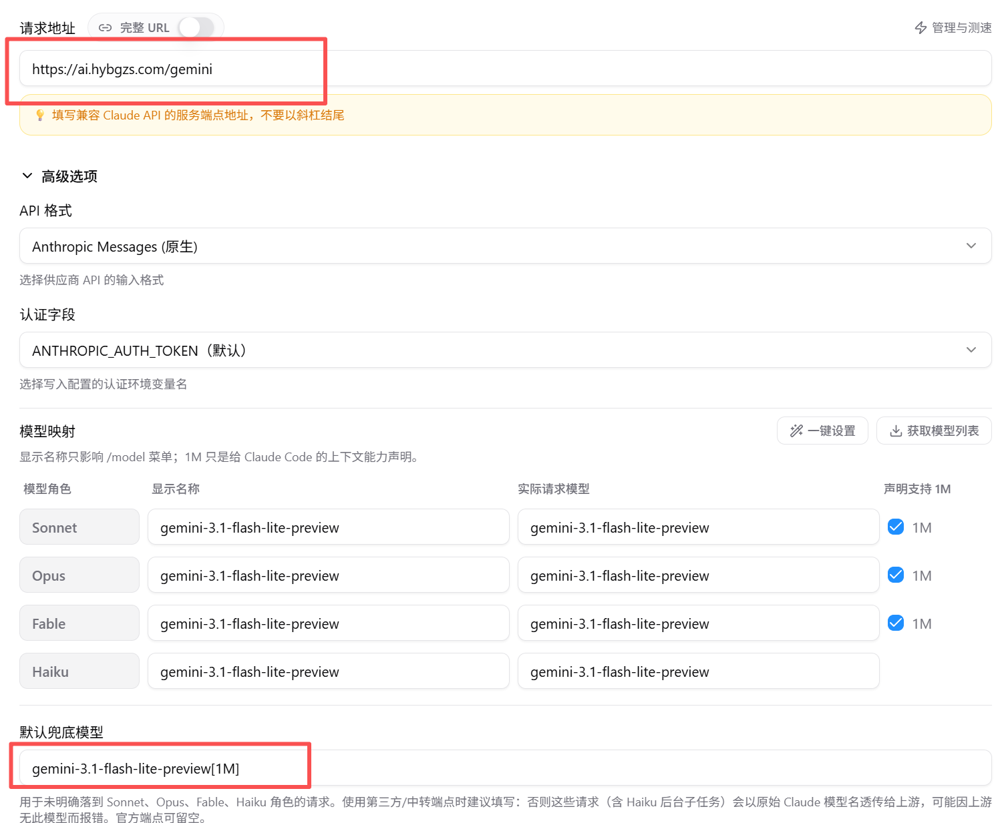This screenshot has width=998, height=823.
Task: Click the chevron arrow of API 格式 dropdown
Action: 971,246
